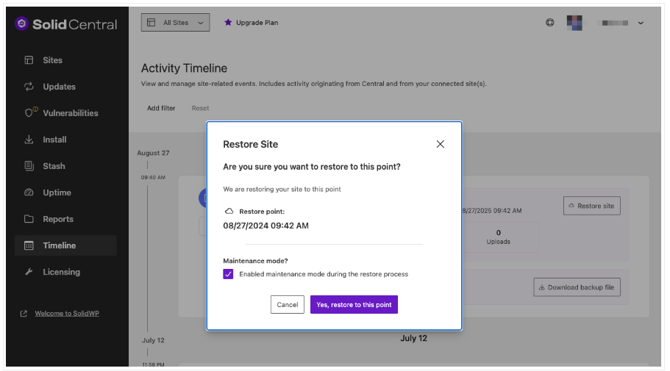This screenshot has width=670, height=371.
Task: Expand the account menu chevron
Action: point(641,23)
